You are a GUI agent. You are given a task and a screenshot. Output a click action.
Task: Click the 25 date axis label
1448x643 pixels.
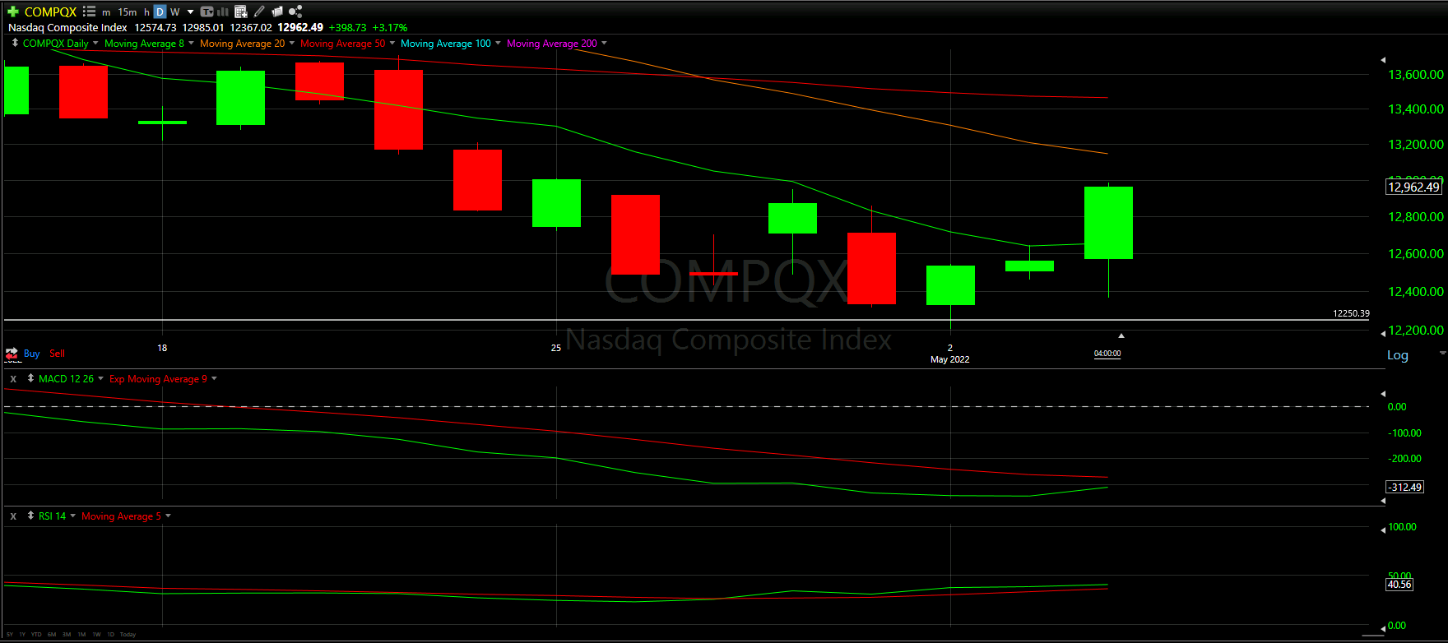[x=556, y=348]
